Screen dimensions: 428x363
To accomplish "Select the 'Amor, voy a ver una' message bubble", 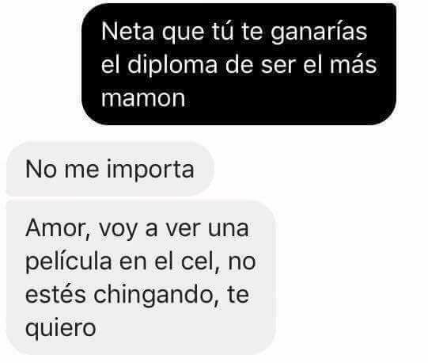I will click(141, 278).
